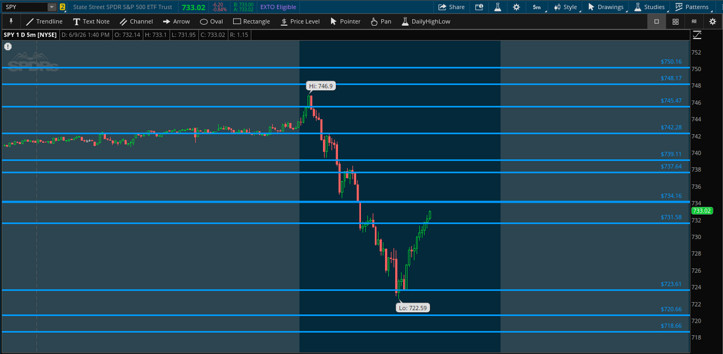Click the yellow number 2 link badge

point(63,7)
